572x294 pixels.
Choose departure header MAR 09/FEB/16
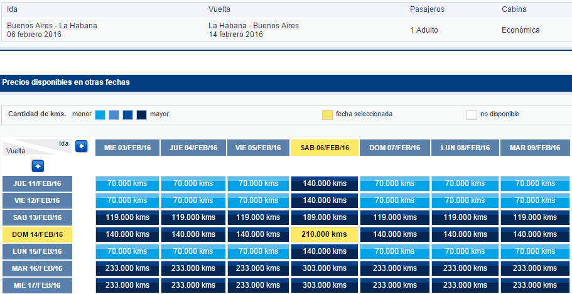pyautogui.click(x=535, y=148)
